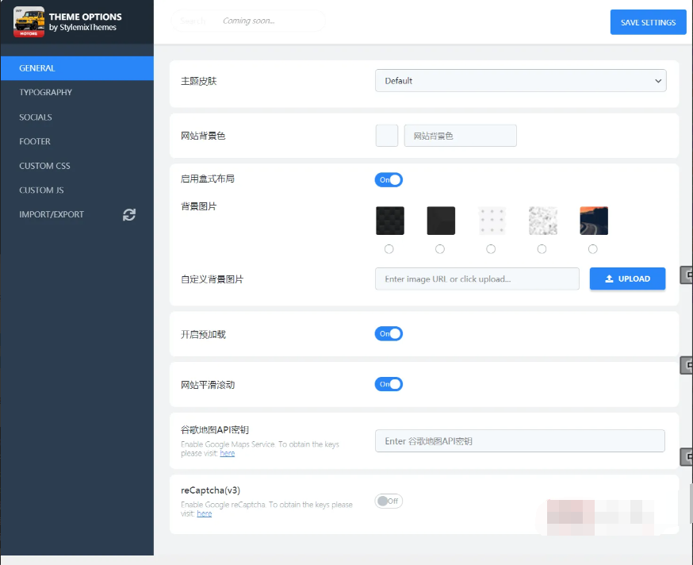
Task: Open the 'here' link for reCaptcha keys
Action: [205, 513]
